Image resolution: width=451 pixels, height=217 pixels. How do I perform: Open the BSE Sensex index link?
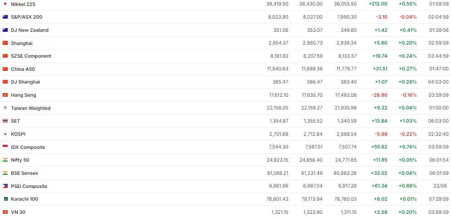tap(25, 173)
